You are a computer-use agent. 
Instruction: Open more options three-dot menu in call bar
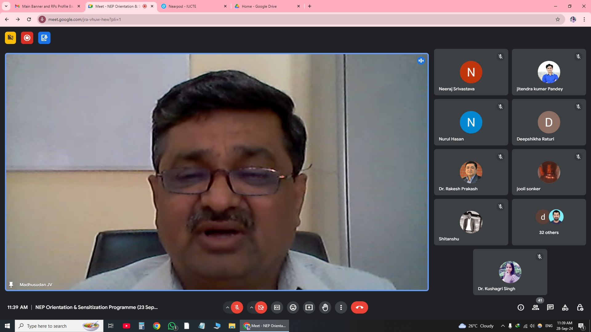pyautogui.click(x=341, y=307)
